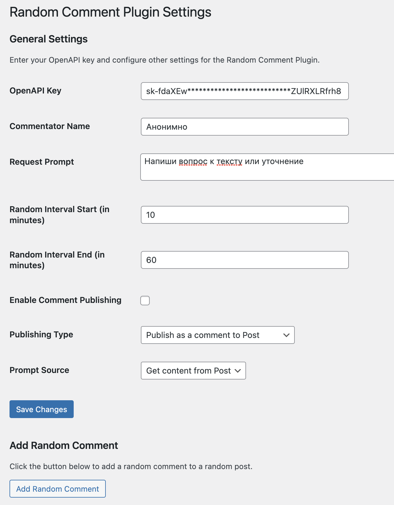
Task: Click the "OpenAPI Key" label
Action: pyautogui.click(x=35, y=90)
